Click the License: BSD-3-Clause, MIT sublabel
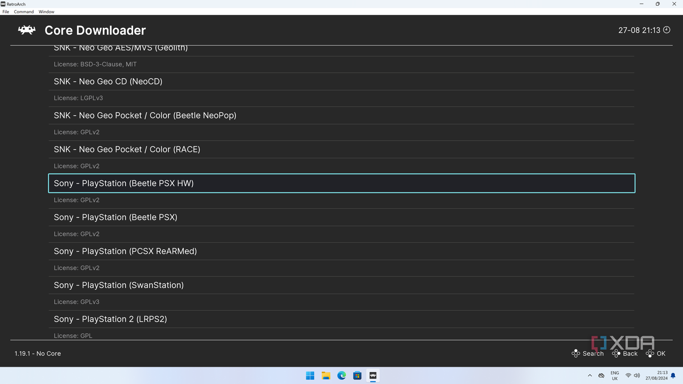The width and height of the screenshot is (683, 384). 95,64
